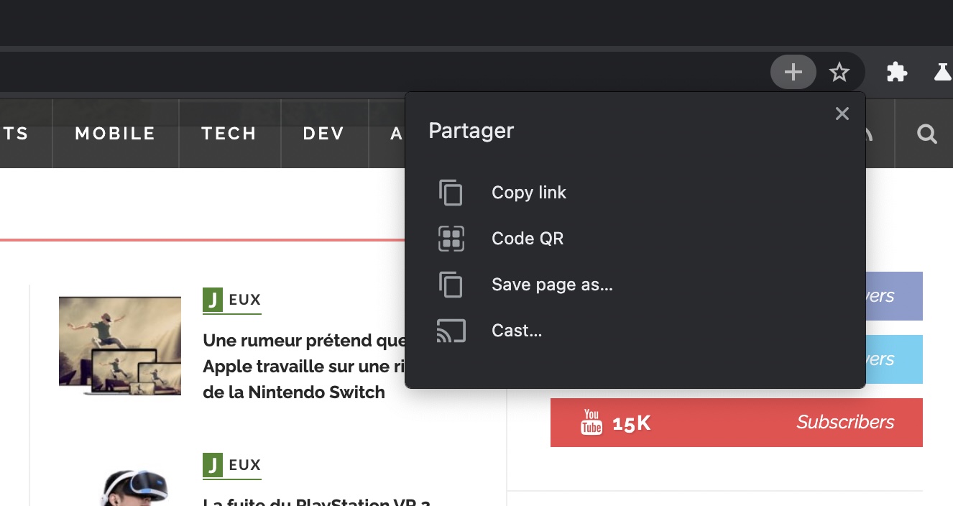This screenshot has width=953, height=506.
Task: Click the website search magnifier icon
Action: tap(926, 134)
